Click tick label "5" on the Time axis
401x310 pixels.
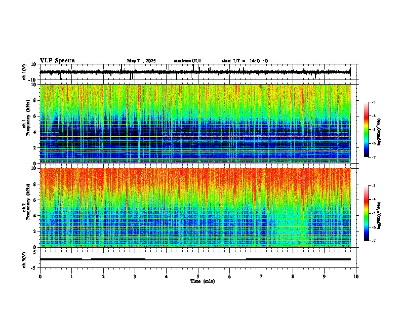coord(198,277)
